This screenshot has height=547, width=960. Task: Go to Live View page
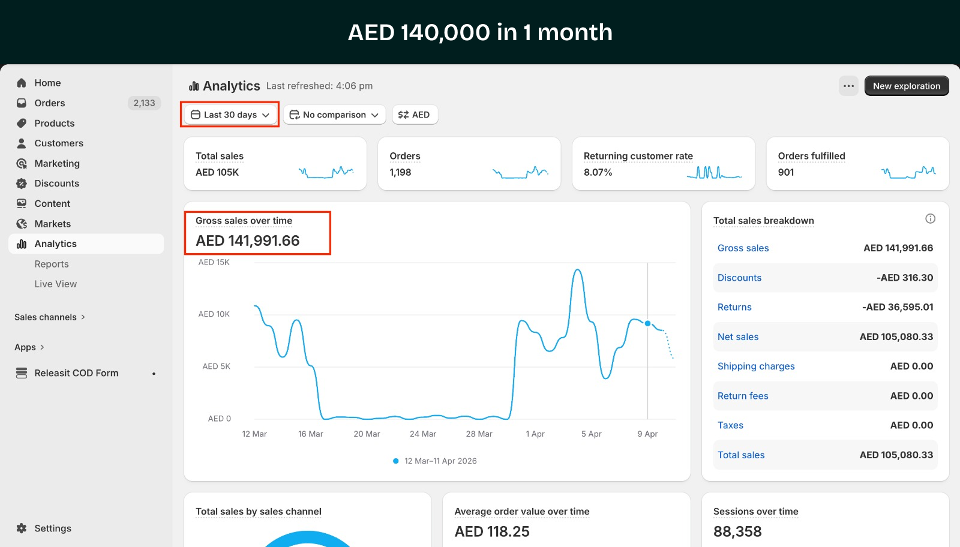point(56,284)
